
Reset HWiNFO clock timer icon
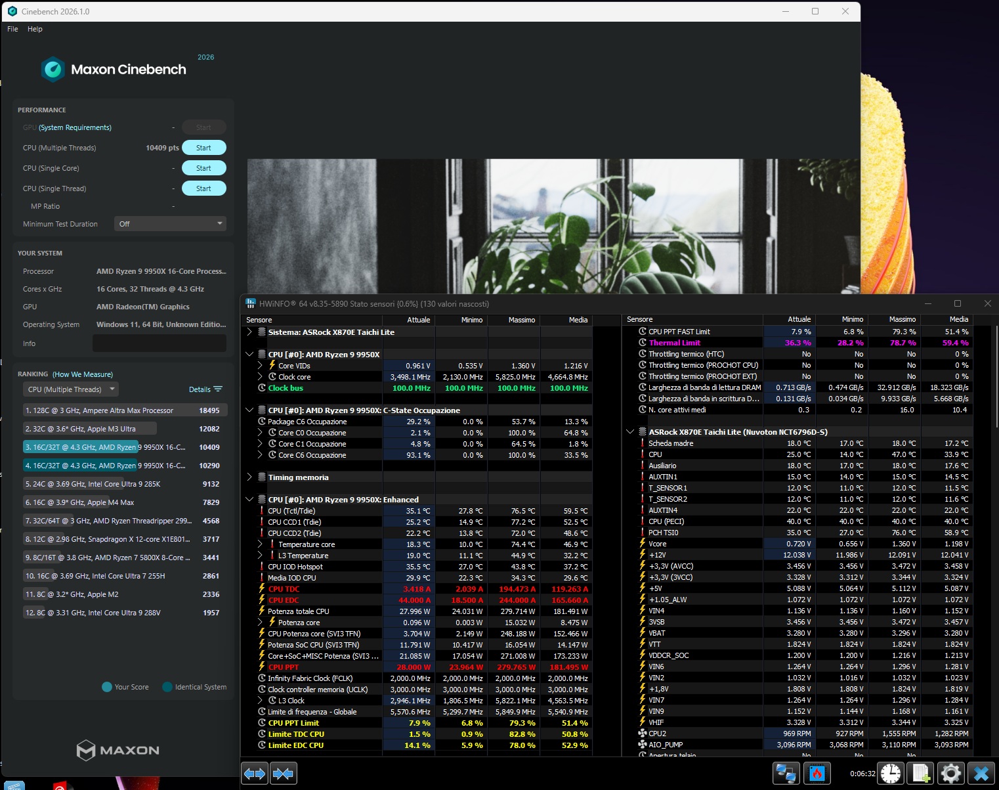(891, 774)
